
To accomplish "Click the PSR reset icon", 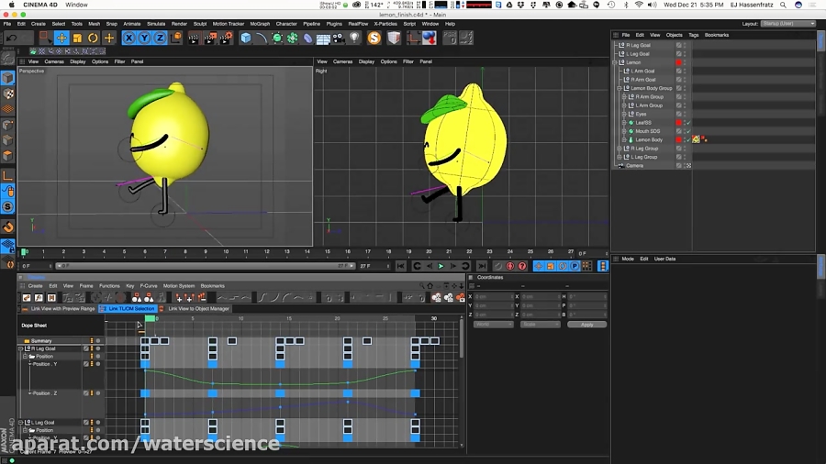I will 450,38.
